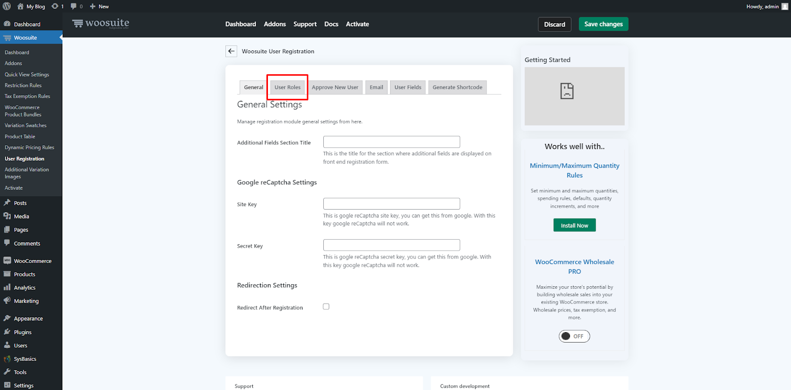Click the Media icon in sidebar

7,216
